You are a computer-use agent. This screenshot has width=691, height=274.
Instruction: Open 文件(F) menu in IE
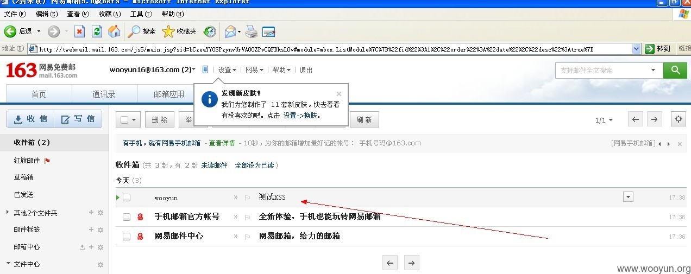click(15, 14)
